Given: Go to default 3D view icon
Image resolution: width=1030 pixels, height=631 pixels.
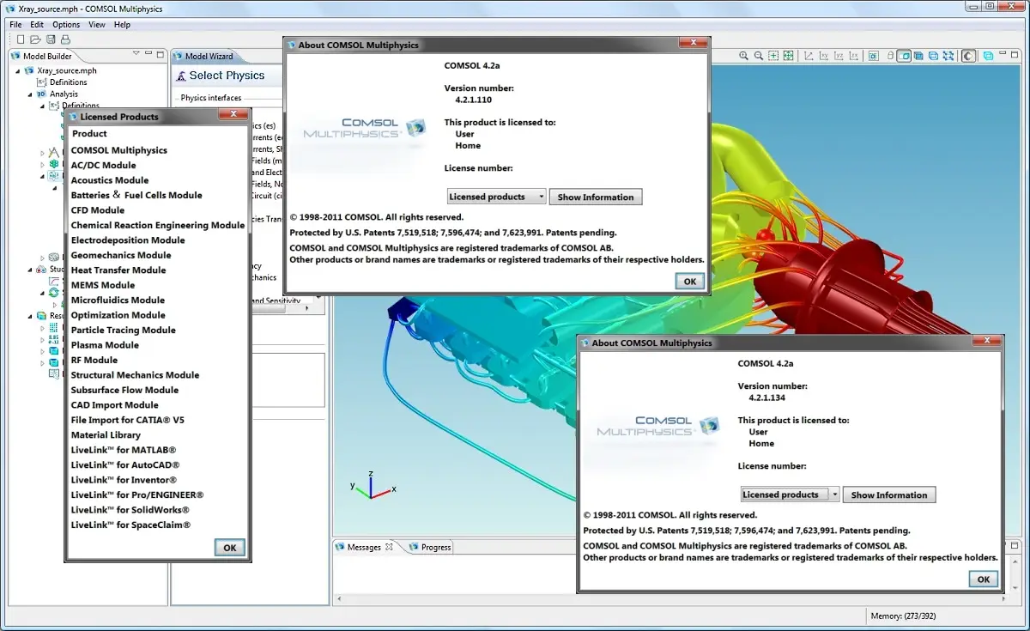Looking at the screenshot, I should coord(809,56).
